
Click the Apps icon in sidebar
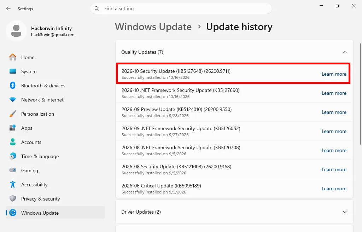tap(13, 128)
